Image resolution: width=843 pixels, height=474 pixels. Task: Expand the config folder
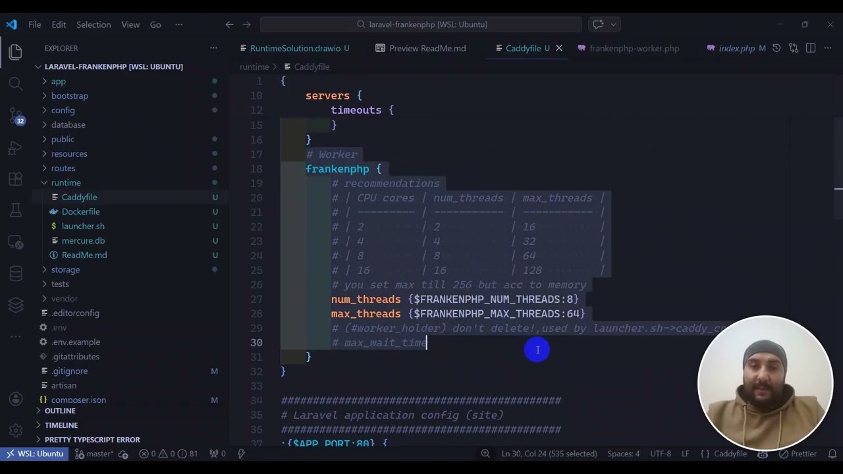63,110
